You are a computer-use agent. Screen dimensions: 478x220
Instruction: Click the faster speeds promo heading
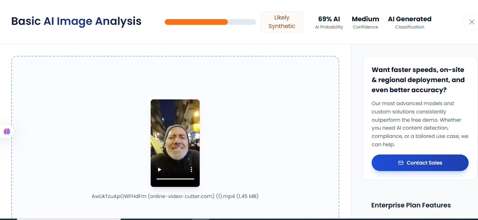pos(418,80)
